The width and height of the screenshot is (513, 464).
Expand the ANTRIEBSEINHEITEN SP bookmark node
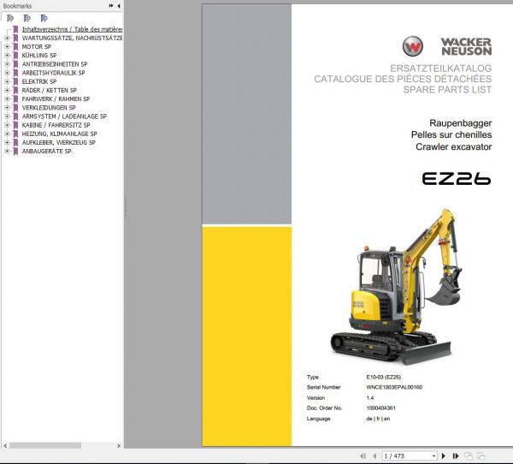coord(7,64)
